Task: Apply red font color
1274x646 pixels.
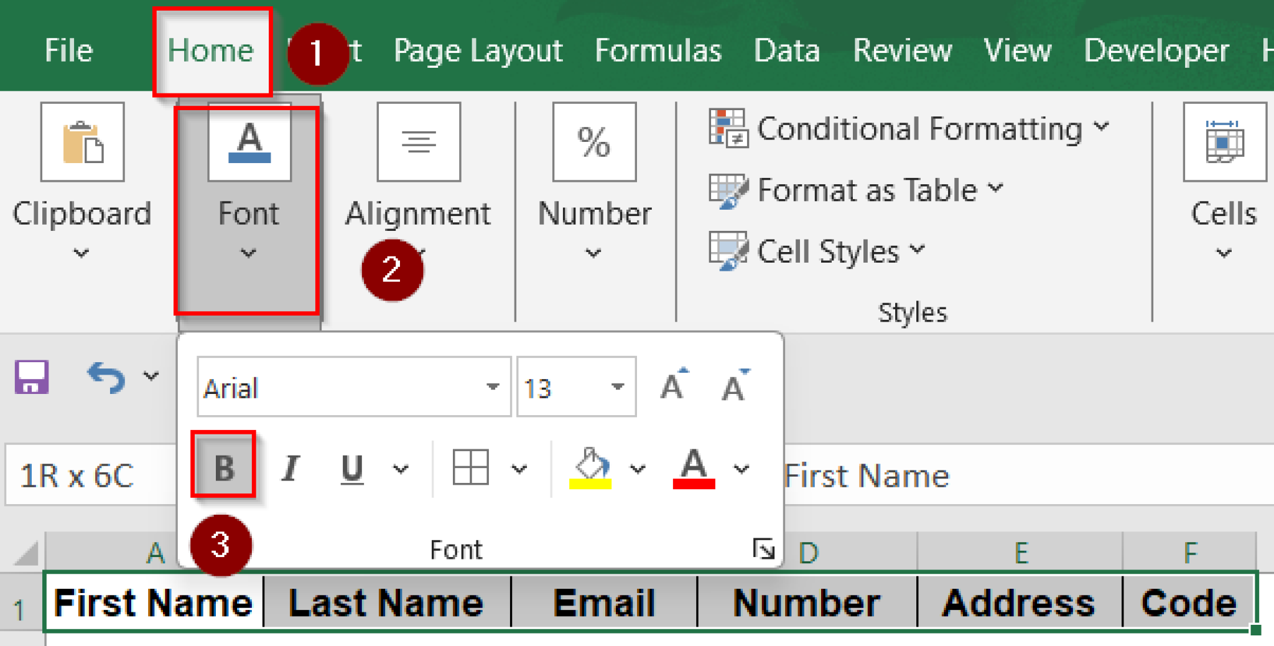Action: click(x=694, y=467)
